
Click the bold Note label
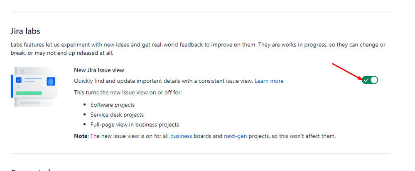[x=81, y=137]
